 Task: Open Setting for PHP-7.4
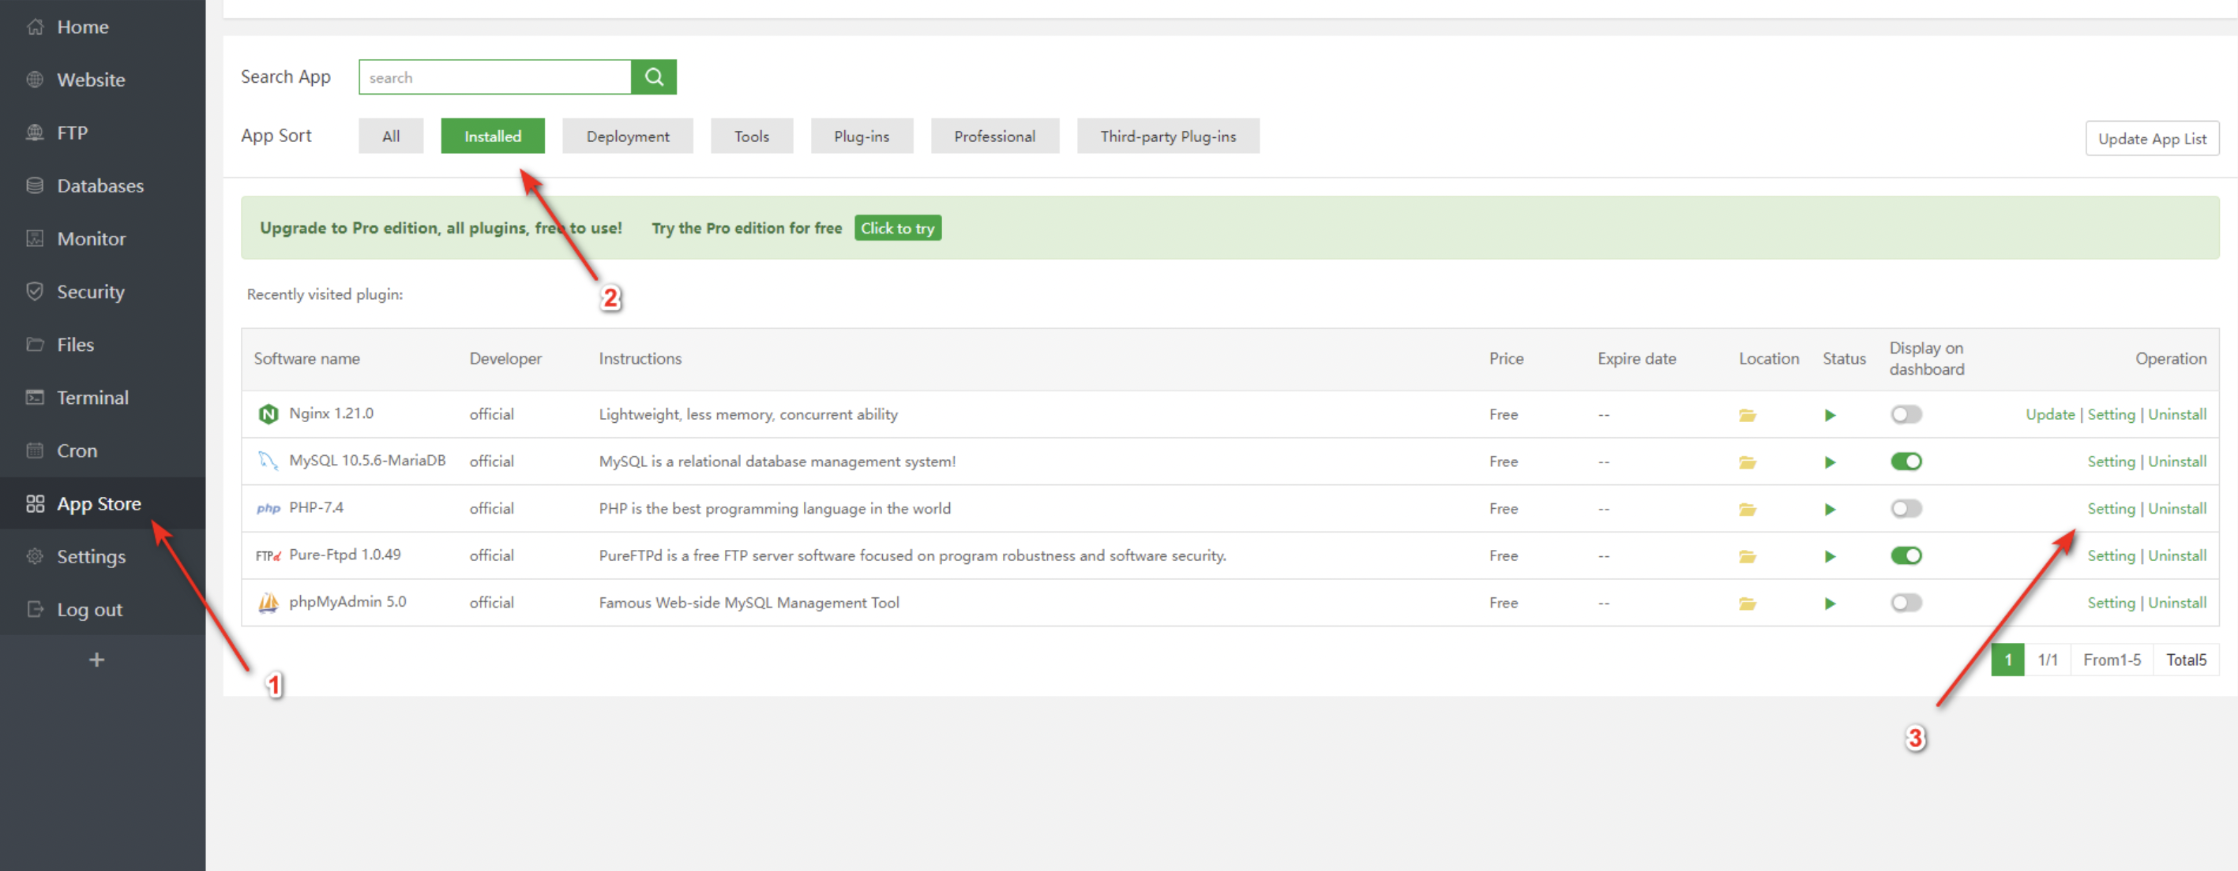tap(2111, 508)
